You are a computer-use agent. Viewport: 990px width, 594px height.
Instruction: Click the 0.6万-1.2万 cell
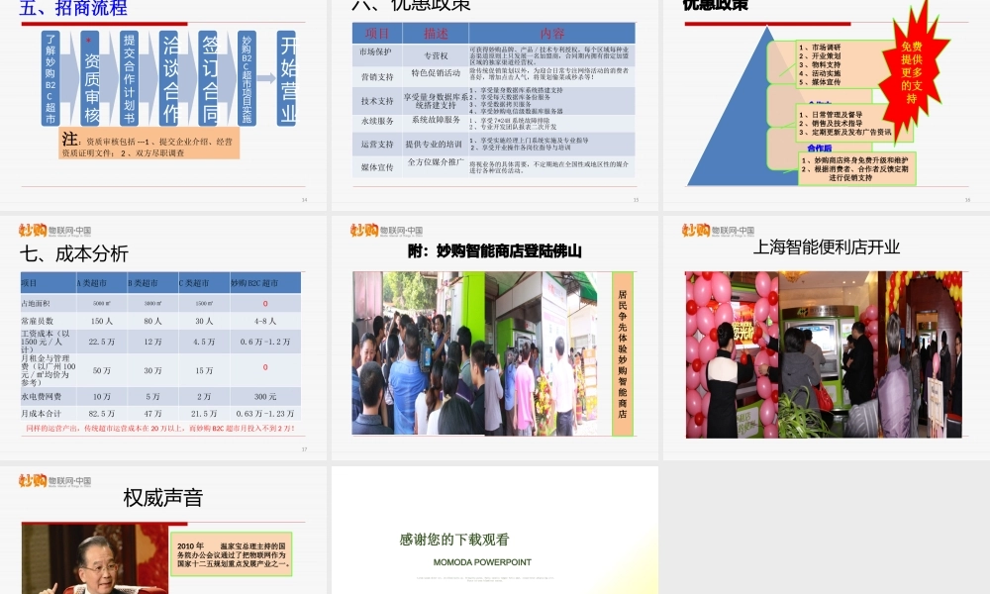[265, 342]
